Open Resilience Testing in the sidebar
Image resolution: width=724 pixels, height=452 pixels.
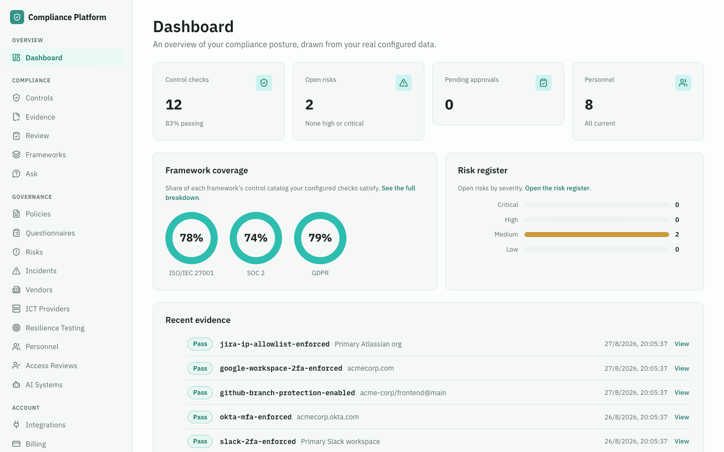[x=66, y=328]
